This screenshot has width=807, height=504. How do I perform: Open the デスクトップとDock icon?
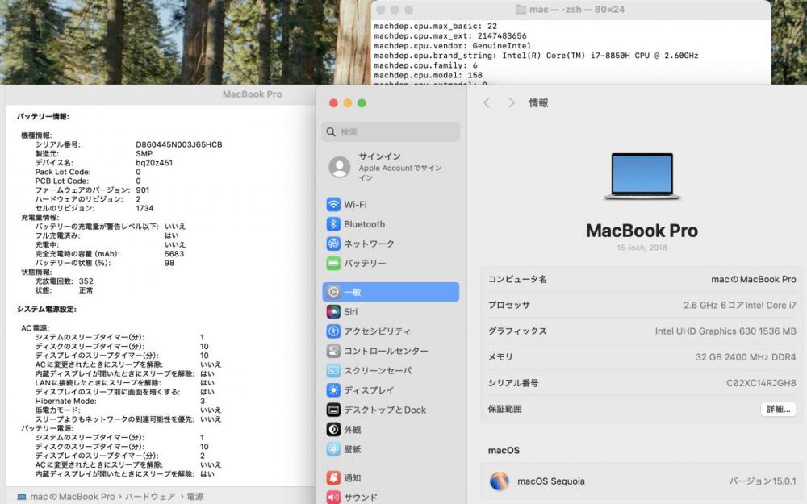pos(333,410)
